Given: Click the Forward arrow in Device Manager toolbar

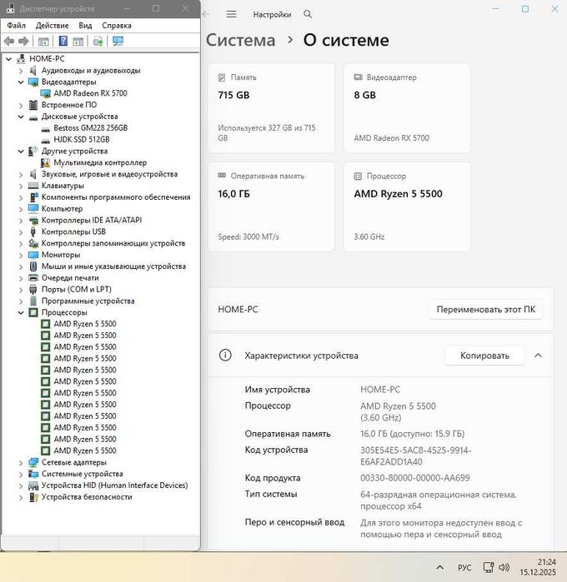Looking at the screenshot, I should pos(23,41).
